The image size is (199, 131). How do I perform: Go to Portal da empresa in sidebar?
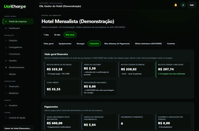pyautogui.click(x=18, y=22)
